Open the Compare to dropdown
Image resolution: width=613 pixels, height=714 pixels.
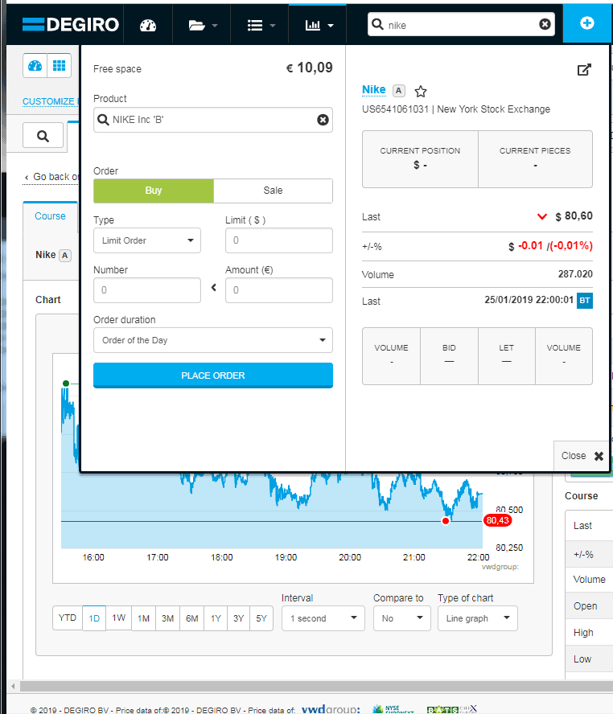(402, 618)
